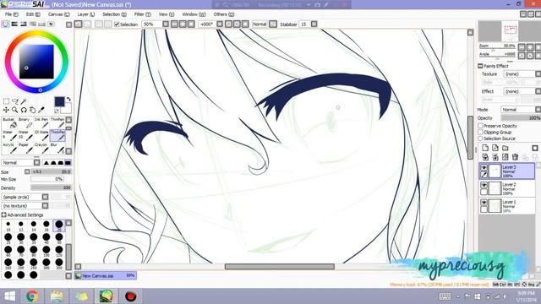Open the Filter menu

(x=143, y=14)
